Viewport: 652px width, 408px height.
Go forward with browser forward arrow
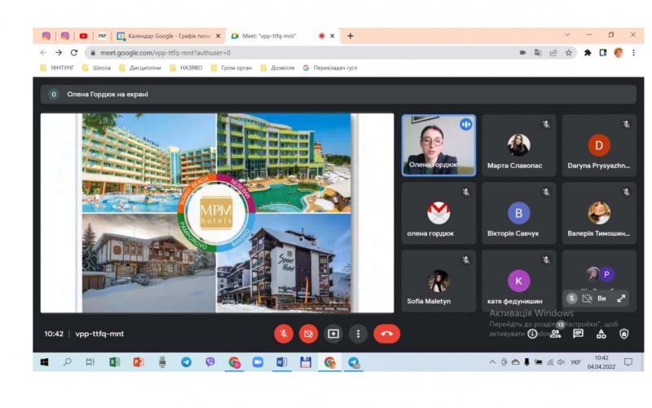click(x=59, y=52)
